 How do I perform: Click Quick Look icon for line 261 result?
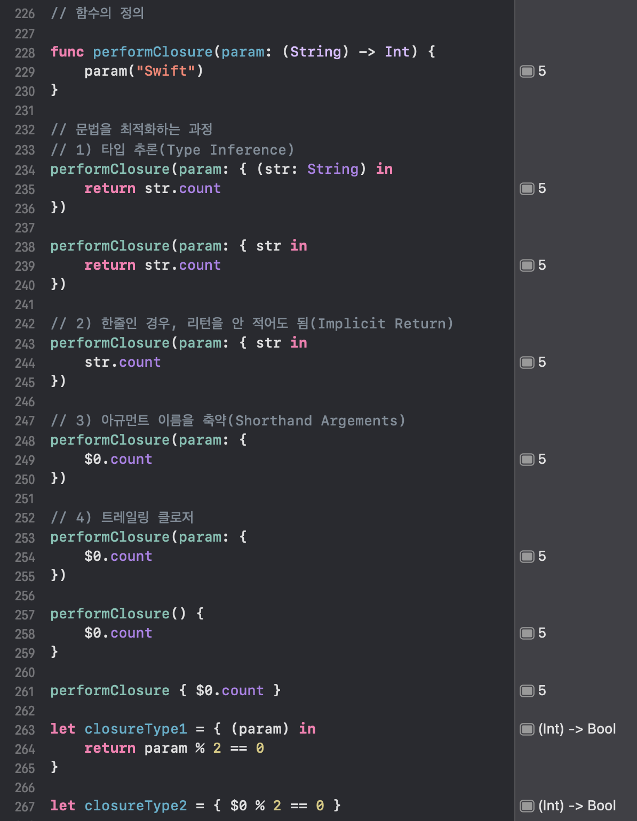527,691
